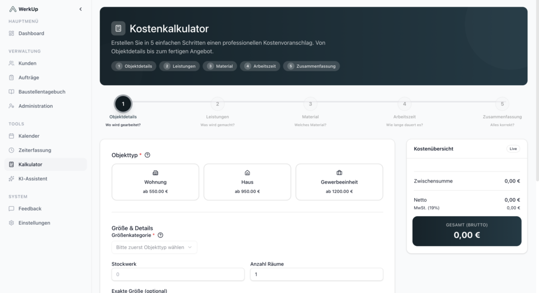Focus the Anzahl Räume field
Viewport: 539px width, 293px height.
pyautogui.click(x=316, y=274)
